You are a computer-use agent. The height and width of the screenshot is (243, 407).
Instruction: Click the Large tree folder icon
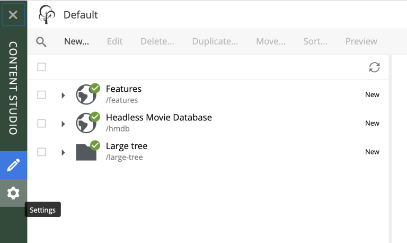[x=86, y=152]
